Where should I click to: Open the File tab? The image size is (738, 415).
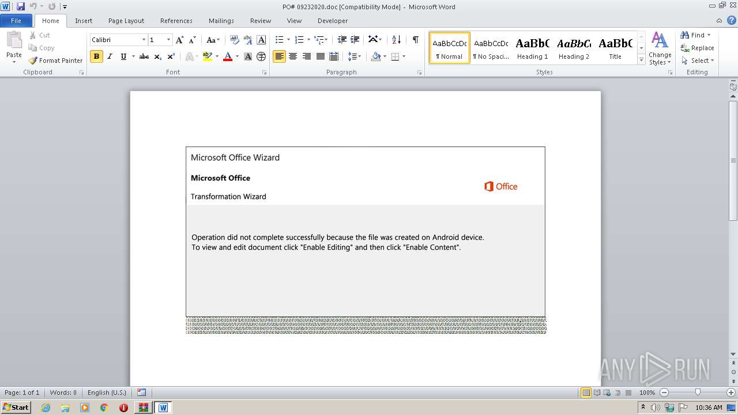[x=16, y=21]
